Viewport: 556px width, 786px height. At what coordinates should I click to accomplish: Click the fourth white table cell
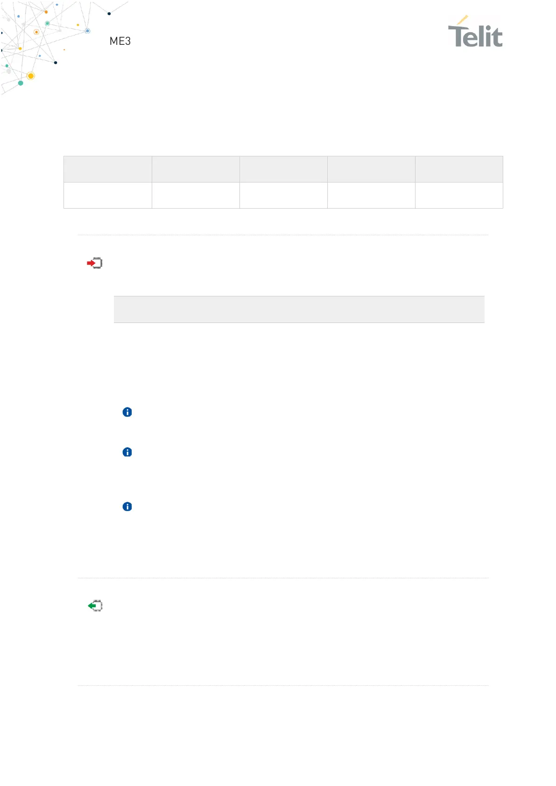coord(371,196)
